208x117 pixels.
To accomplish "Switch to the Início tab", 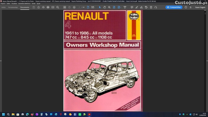I will coord(3,7).
